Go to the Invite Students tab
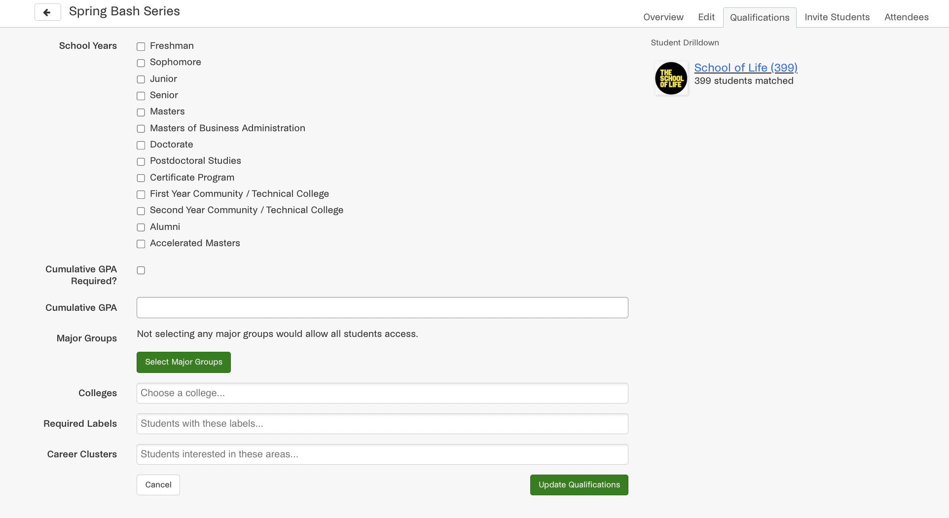The width and height of the screenshot is (949, 518). [837, 17]
